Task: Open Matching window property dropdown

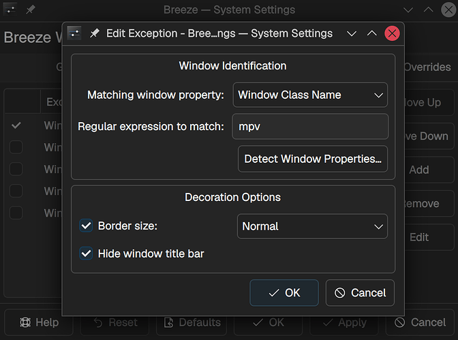Action: (x=310, y=95)
